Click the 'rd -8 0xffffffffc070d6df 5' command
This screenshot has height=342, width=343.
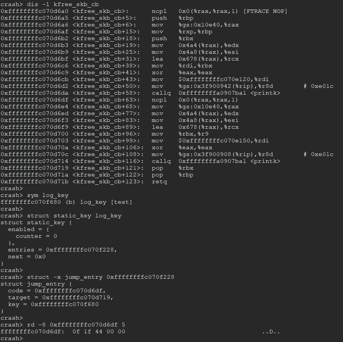coord(76,325)
